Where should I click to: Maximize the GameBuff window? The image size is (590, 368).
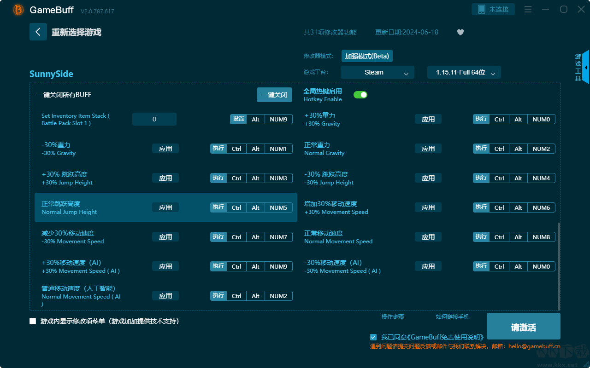563,9
